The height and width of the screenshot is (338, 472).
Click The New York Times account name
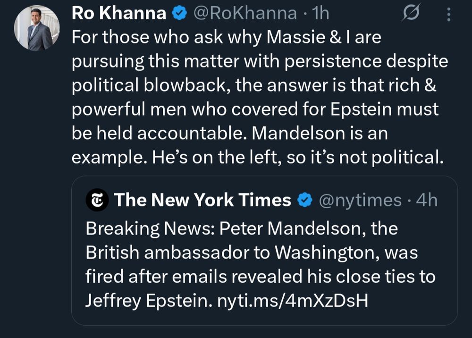[202, 200]
